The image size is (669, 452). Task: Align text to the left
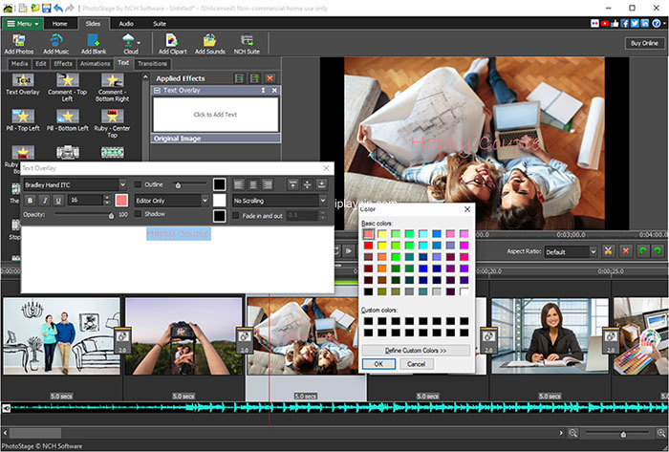[x=239, y=184]
